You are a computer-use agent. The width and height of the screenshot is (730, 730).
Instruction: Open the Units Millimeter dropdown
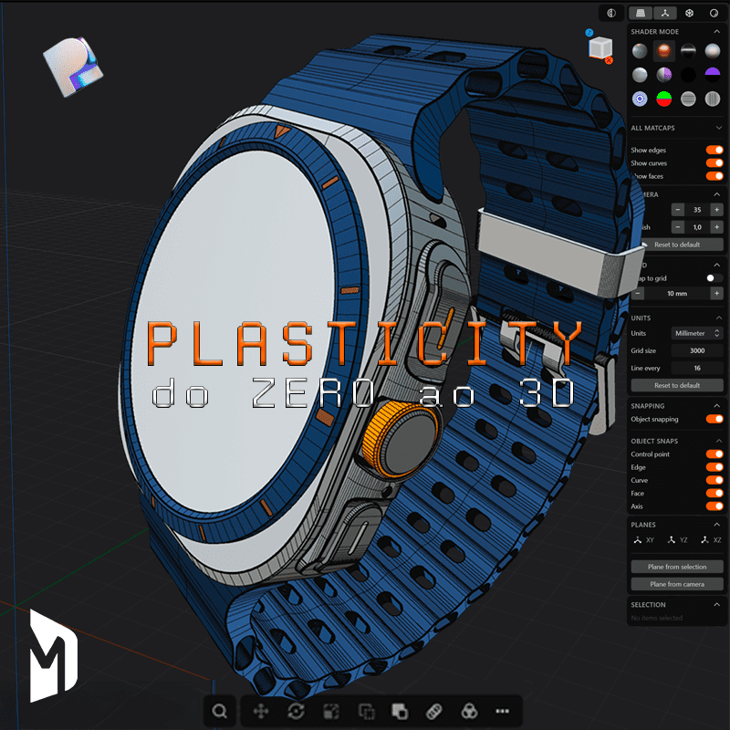[x=697, y=333]
